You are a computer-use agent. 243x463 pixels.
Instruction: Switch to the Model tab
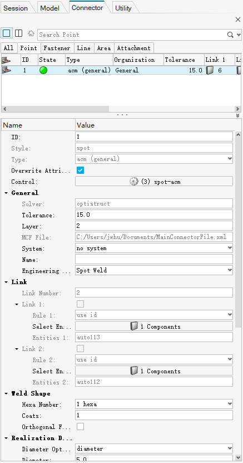[50, 8]
